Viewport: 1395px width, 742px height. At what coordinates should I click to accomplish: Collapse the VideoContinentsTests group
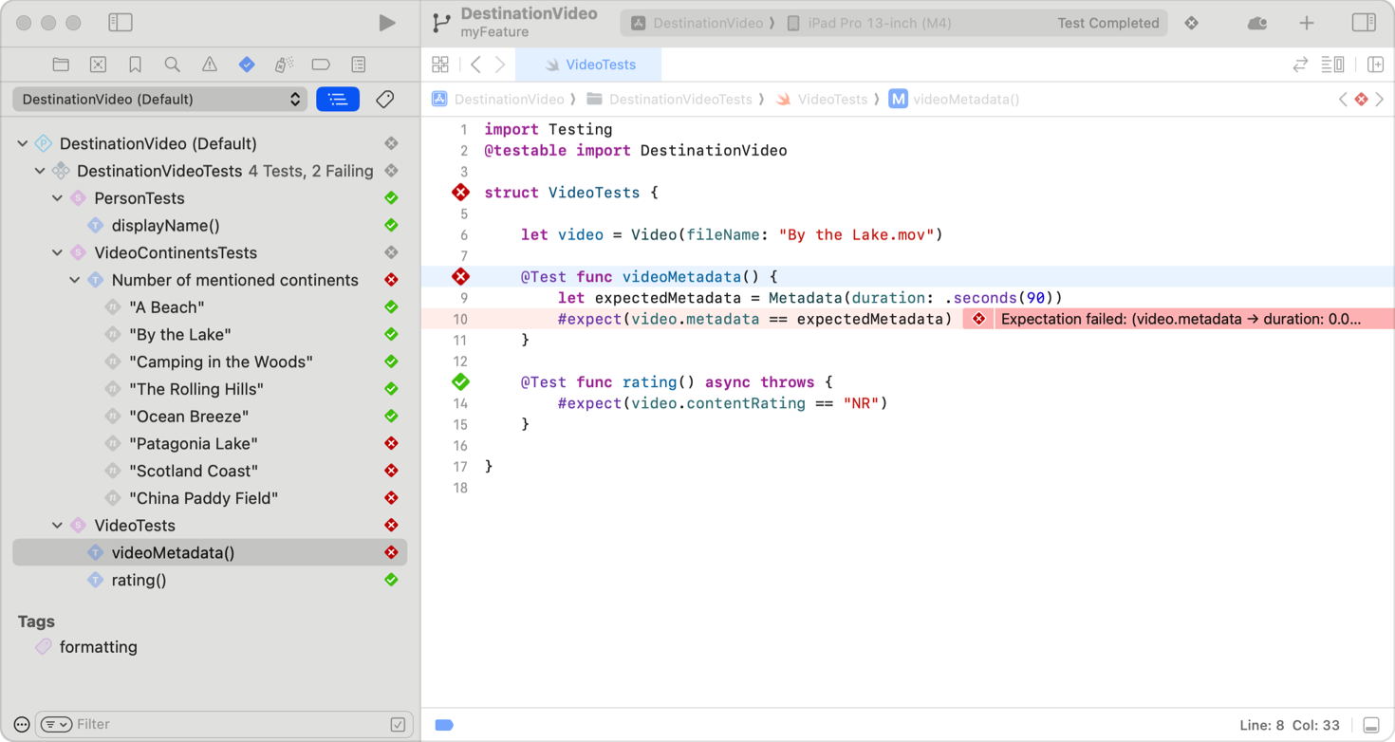click(57, 253)
